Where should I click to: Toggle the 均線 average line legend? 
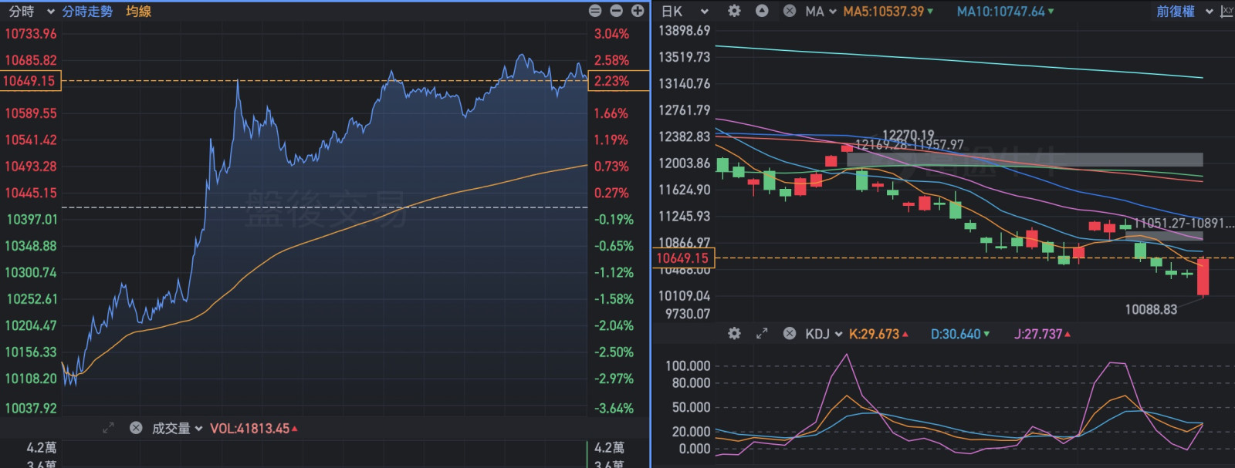139,12
